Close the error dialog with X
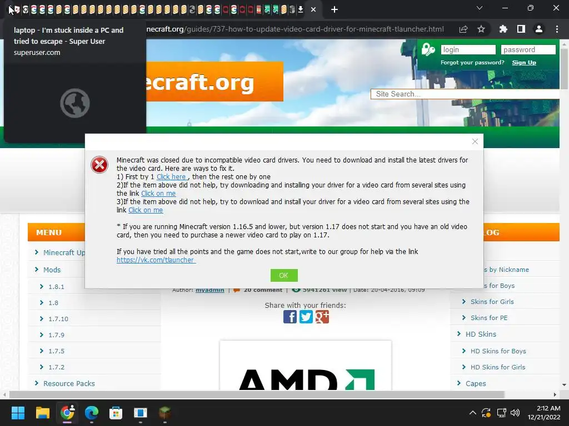 pos(475,141)
